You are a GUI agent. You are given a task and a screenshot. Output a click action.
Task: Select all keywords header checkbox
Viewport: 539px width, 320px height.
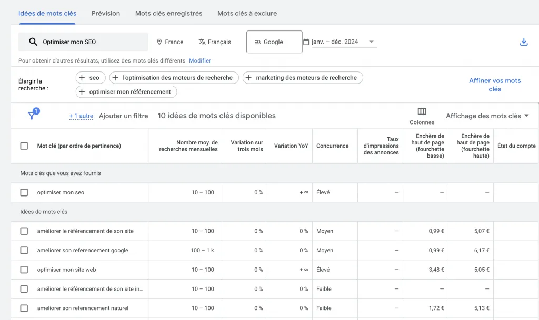[24, 146]
